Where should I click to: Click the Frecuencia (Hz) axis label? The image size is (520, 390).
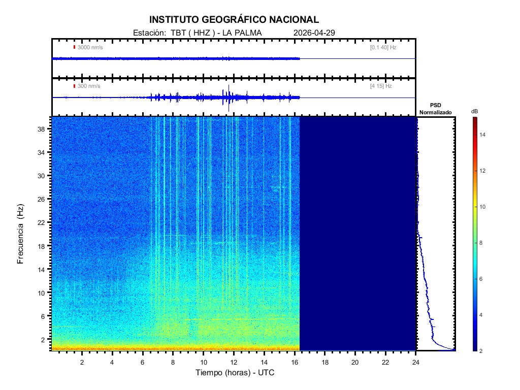pos(21,234)
